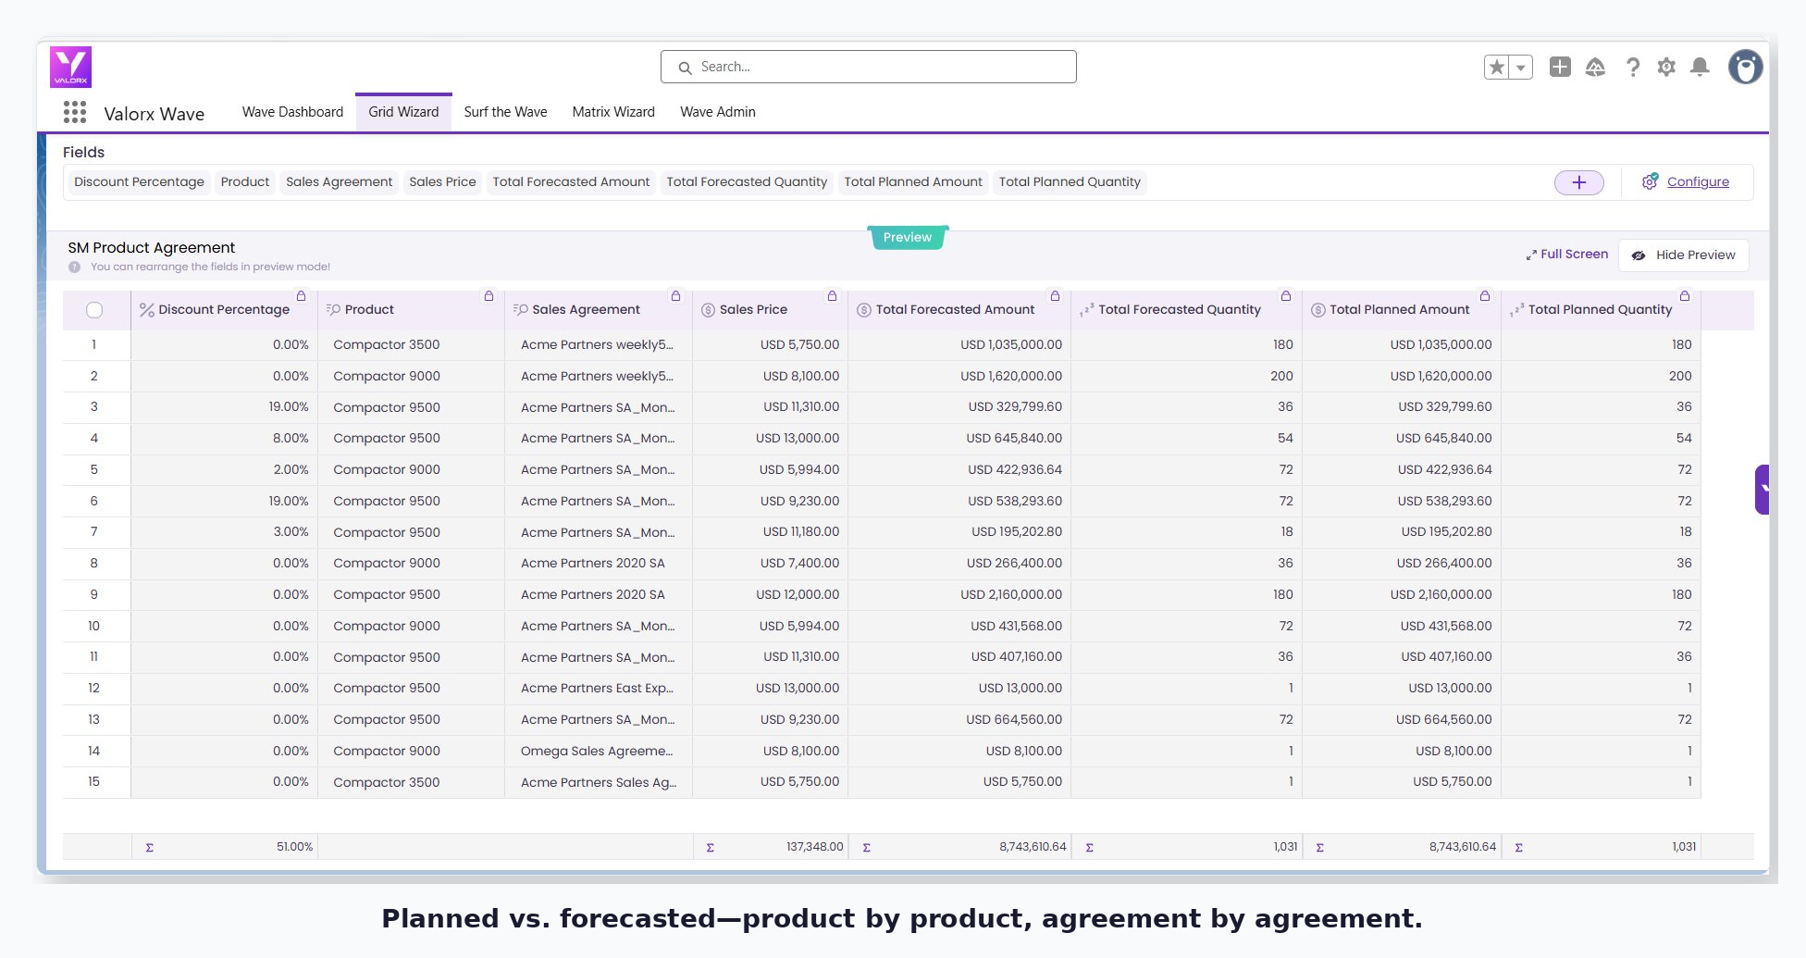Go to the Matrix Wizard tab

click(x=613, y=112)
